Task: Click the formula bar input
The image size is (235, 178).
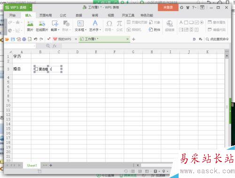Action: click(x=145, y=46)
